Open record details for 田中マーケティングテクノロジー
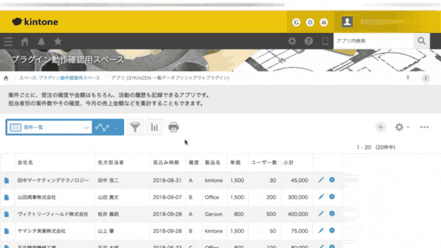 click(6, 180)
